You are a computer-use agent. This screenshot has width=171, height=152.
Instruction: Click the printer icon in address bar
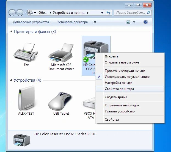[31, 13]
